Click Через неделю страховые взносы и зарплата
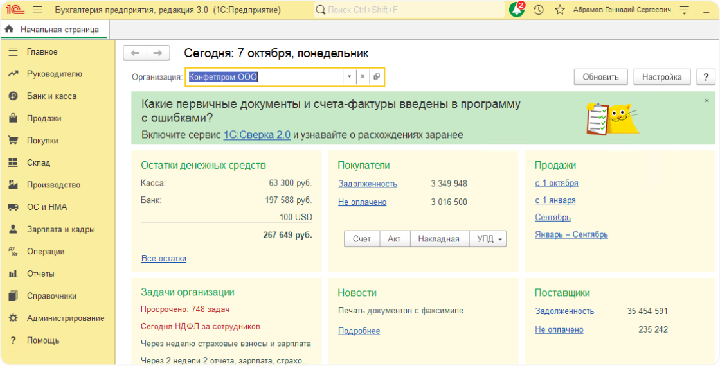Image resolution: width=720 pixels, height=366 pixels. coord(226,344)
